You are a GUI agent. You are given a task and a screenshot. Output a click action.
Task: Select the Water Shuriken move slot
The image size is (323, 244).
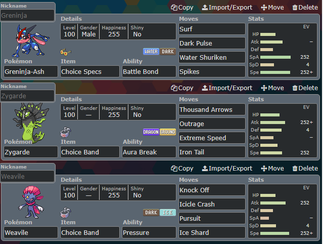point(212,57)
